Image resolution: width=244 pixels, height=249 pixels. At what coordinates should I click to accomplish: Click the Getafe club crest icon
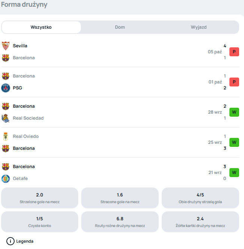[x=6, y=179]
